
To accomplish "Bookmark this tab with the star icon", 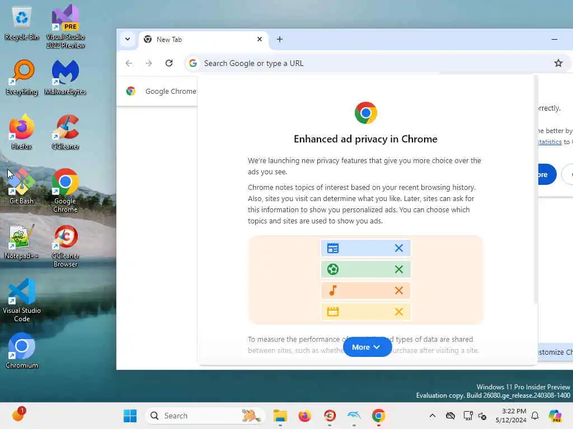I will pyautogui.click(x=558, y=63).
